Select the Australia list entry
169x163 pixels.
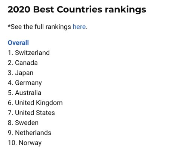25,93
